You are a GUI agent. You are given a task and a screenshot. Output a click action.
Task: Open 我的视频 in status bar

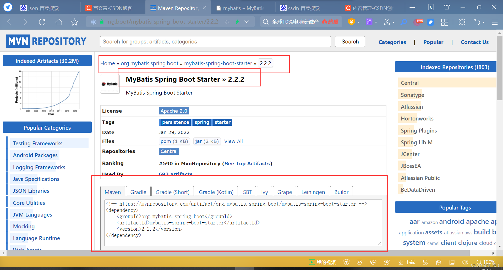[322, 262]
